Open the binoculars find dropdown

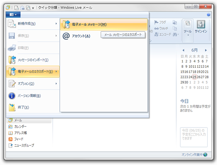(x=176, y=34)
